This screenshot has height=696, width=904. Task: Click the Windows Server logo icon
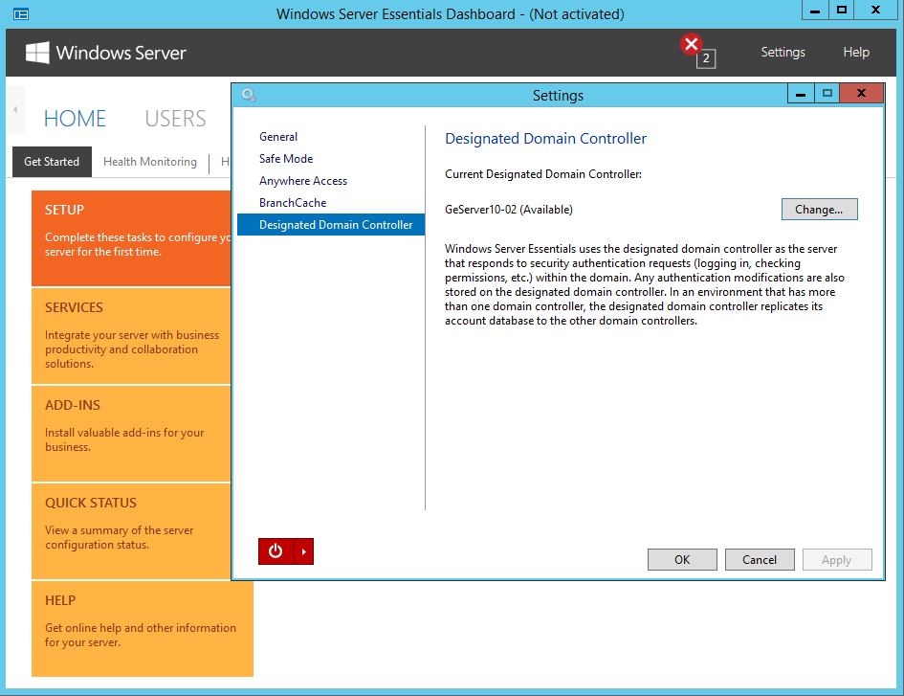point(37,53)
